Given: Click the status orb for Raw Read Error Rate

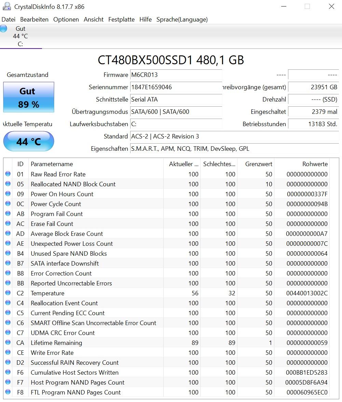Looking at the screenshot, I should coord(8,174).
